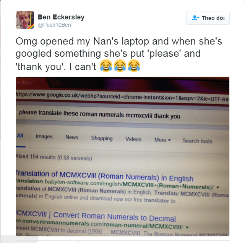Follow the user with Theo dõi button
Screen dimensions: 245x243
(x=208, y=18)
